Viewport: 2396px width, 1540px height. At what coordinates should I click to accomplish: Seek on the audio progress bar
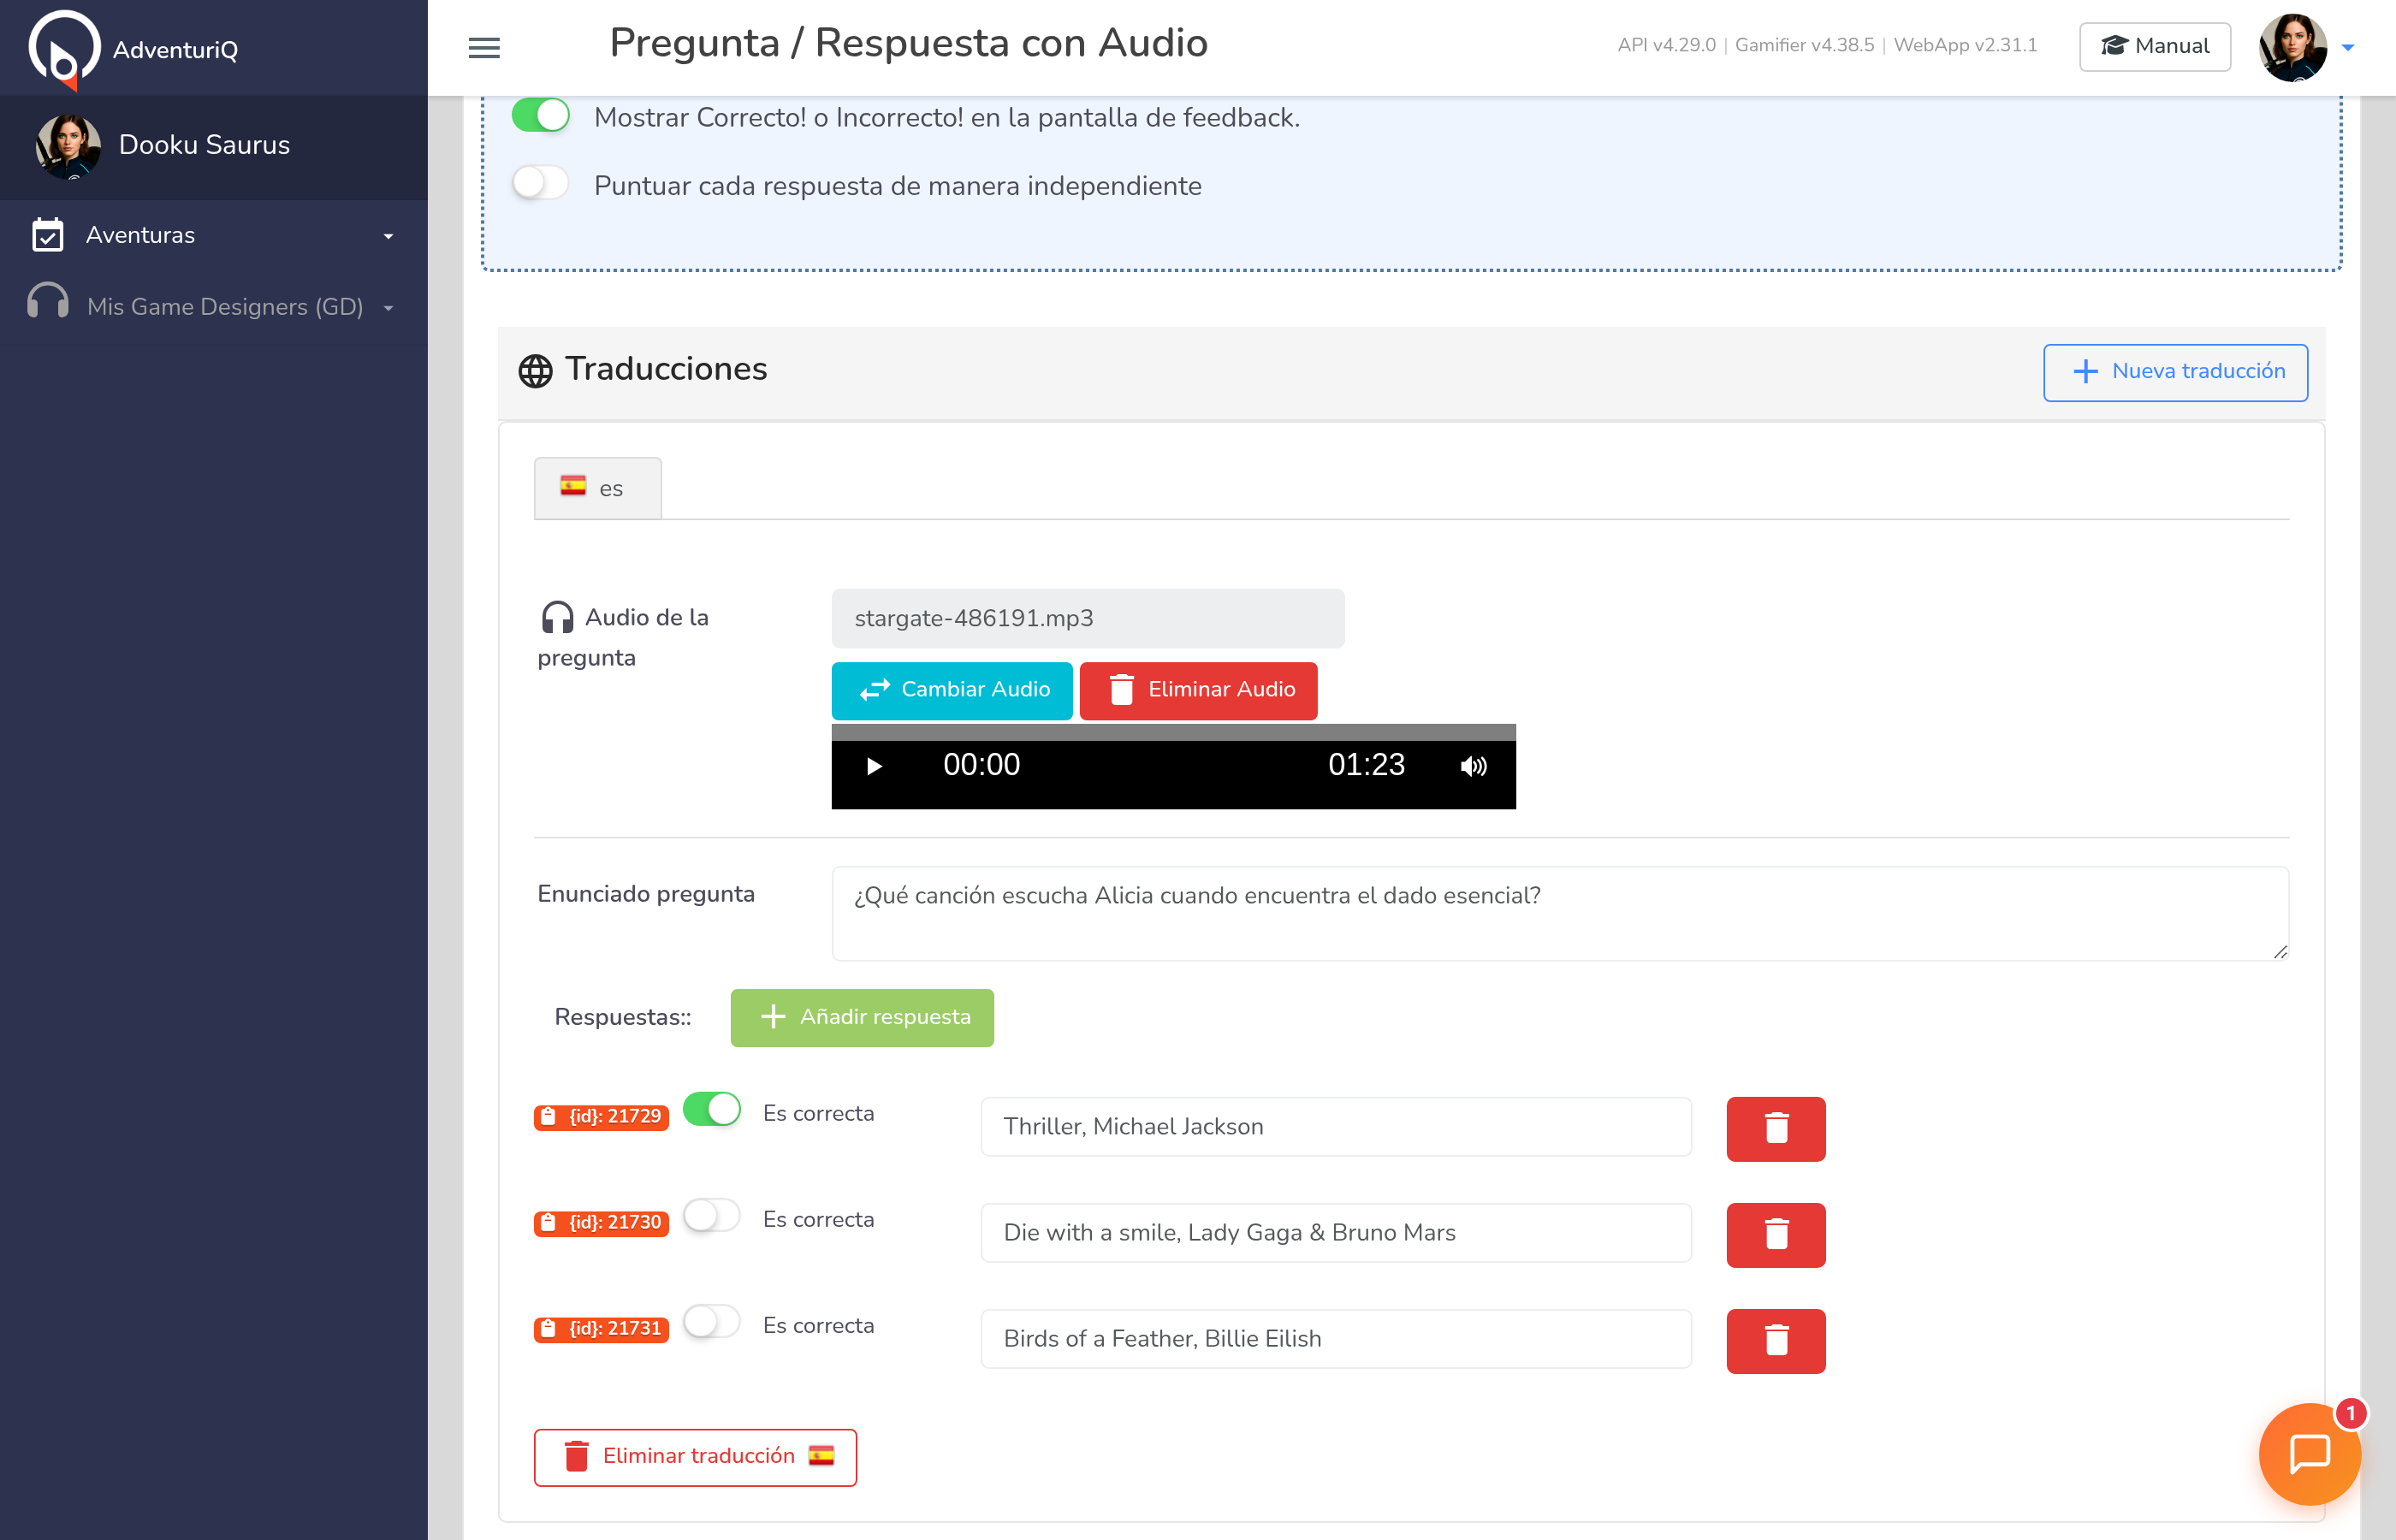coord(1173,732)
